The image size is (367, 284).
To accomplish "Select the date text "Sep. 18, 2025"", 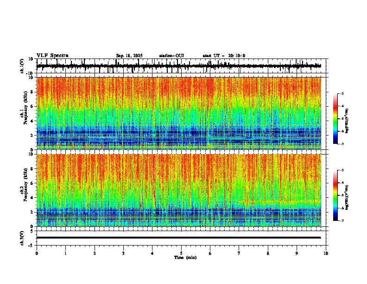I will coord(129,56).
